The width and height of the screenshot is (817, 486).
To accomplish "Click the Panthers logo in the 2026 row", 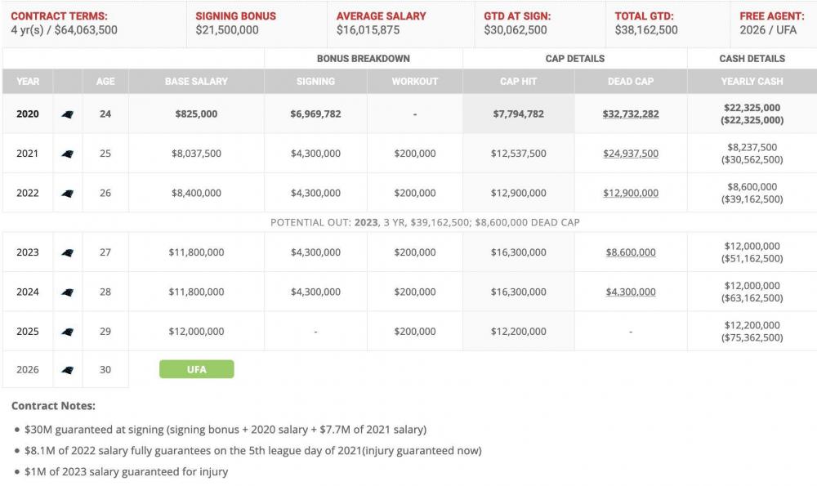I will click(x=67, y=370).
